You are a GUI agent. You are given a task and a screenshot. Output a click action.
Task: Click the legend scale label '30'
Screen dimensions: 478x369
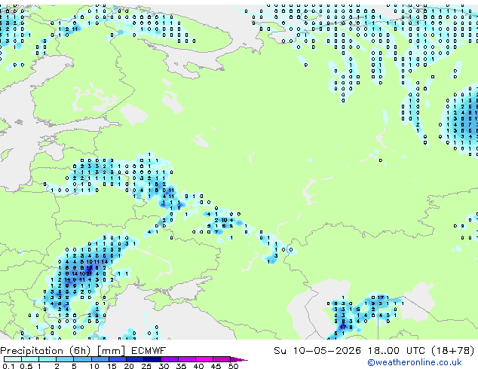(164, 366)
